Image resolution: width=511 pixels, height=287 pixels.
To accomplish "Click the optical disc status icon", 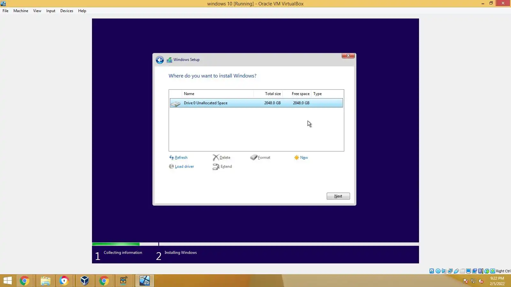I will [438, 271].
